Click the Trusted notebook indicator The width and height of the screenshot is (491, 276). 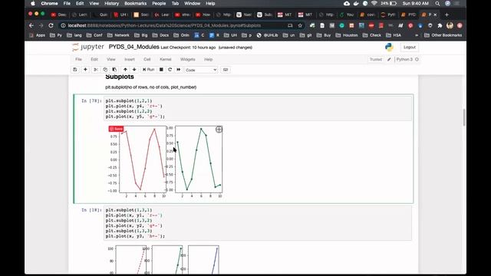tap(375, 59)
